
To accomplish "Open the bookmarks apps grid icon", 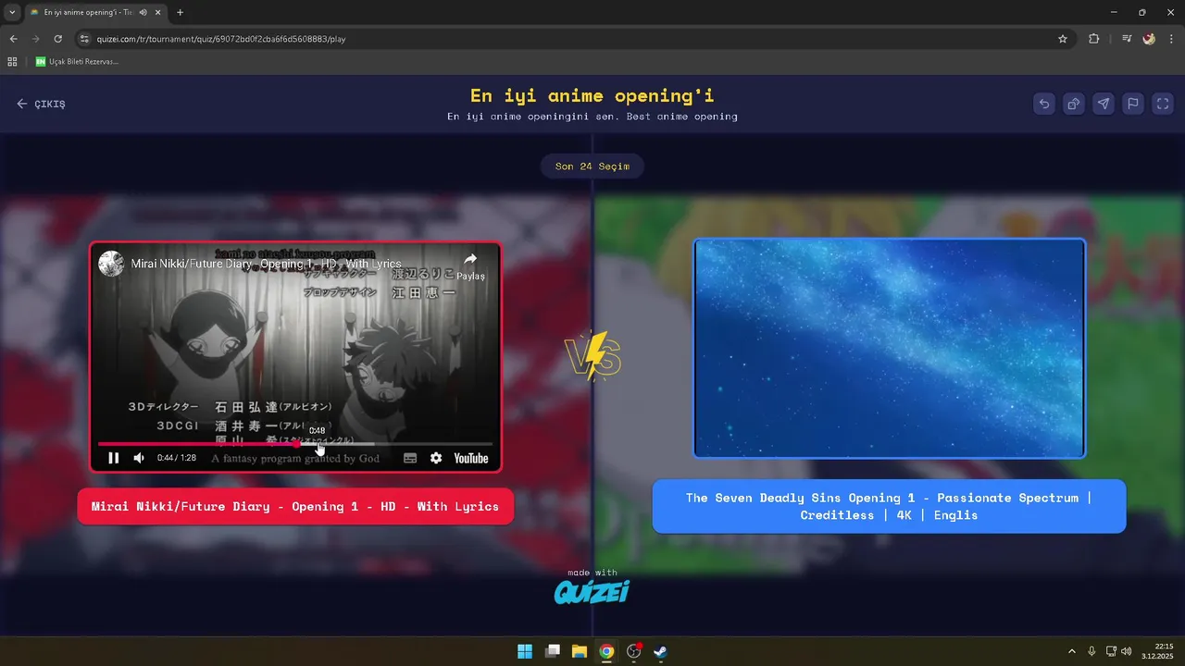I will [12, 61].
